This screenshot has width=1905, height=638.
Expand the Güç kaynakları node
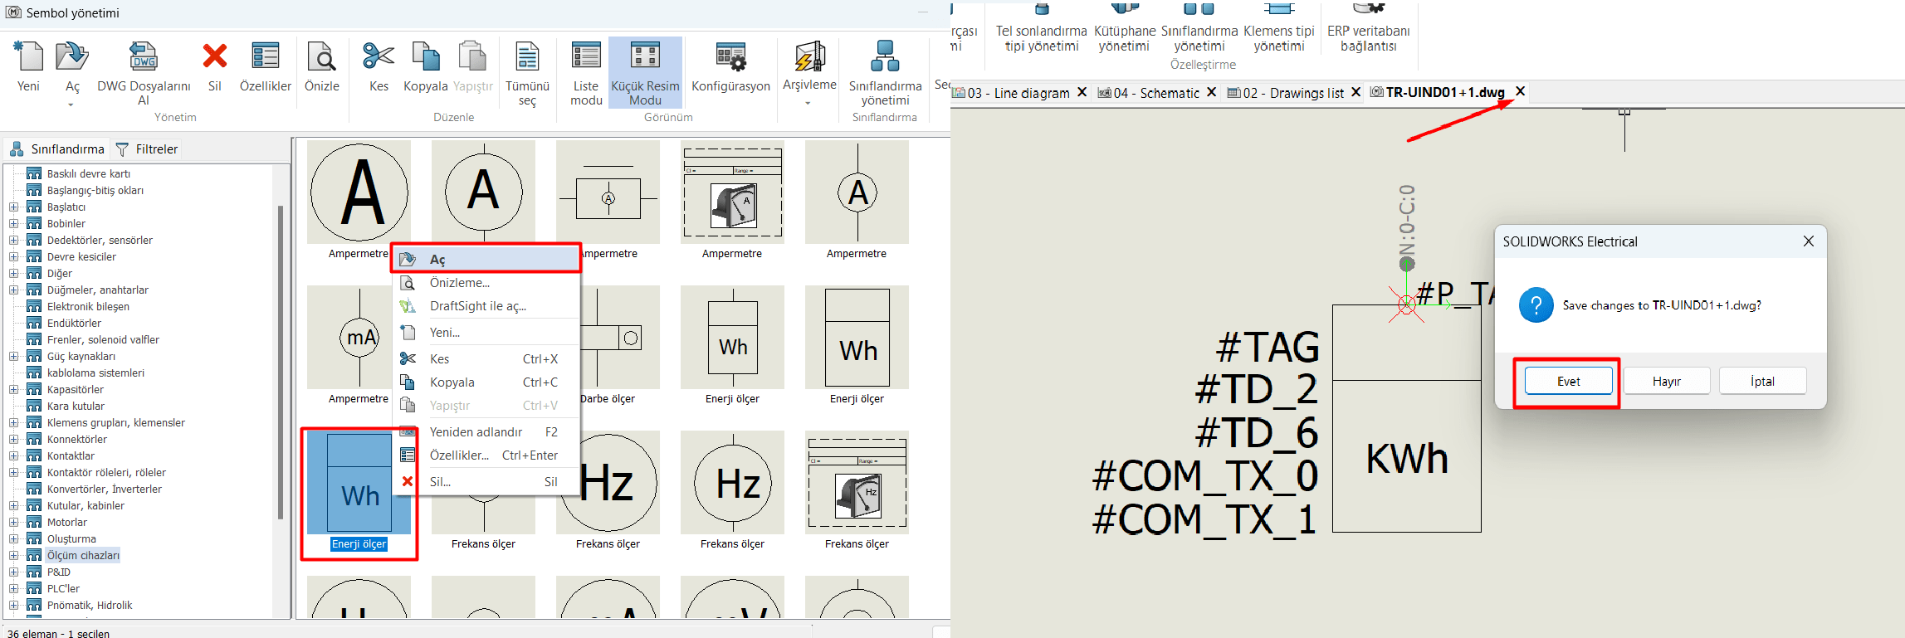pyautogui.click(x=13, y=356)
